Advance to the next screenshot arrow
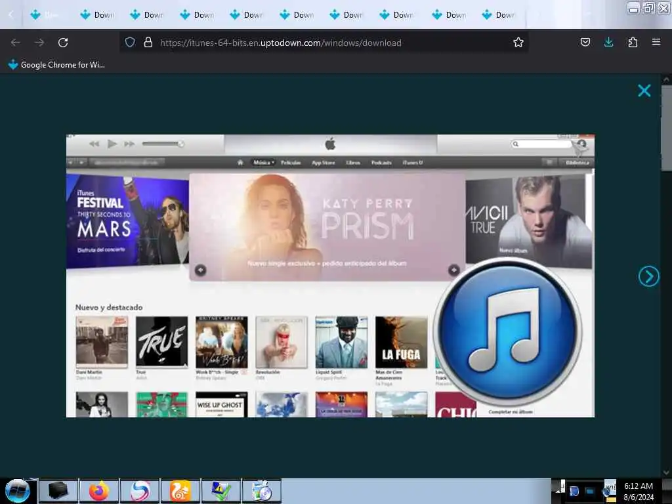Image resolution: width=672 pixels, height=504 pixels. [648, 276]
